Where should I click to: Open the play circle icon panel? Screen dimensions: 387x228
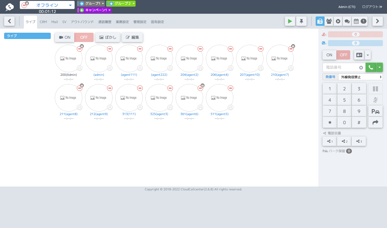(338, 21)
